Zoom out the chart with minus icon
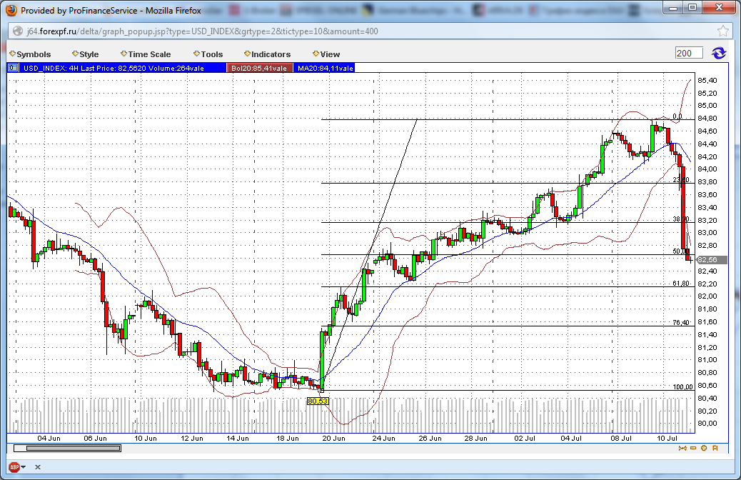741x480 pixels. (x=693, y=448)
